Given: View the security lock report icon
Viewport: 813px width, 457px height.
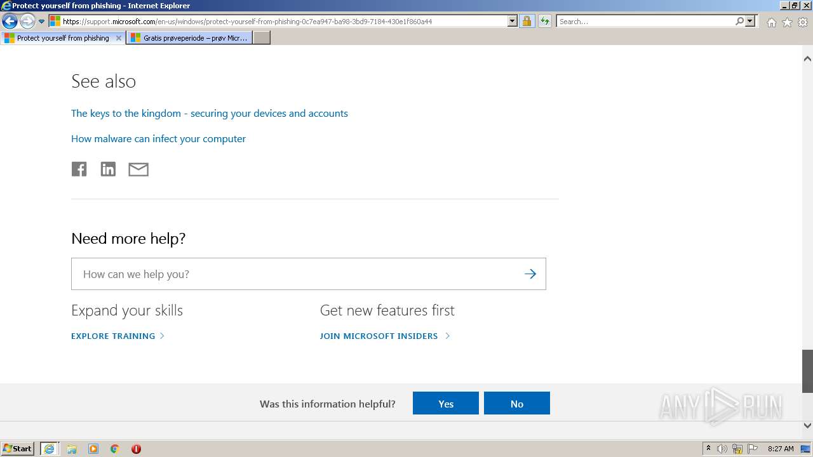Looking at the screenshot, I should [x=527, y=22].
